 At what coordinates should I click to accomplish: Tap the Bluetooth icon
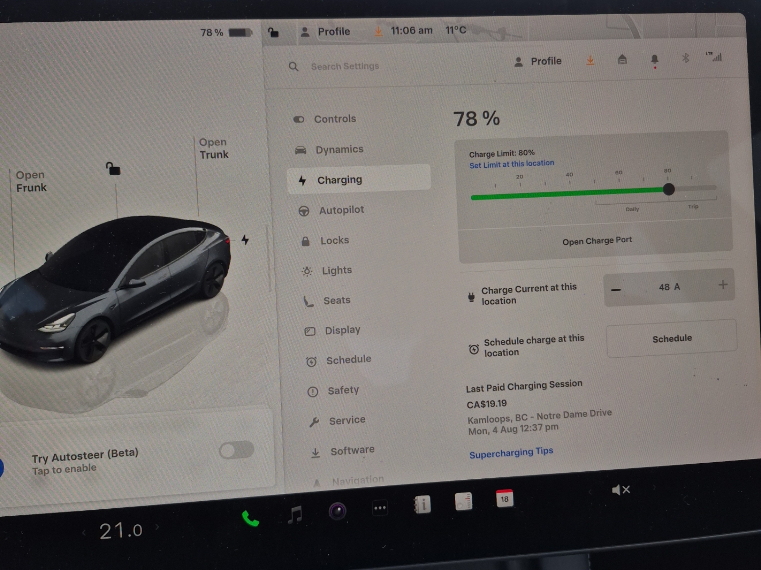pos(685,58)
